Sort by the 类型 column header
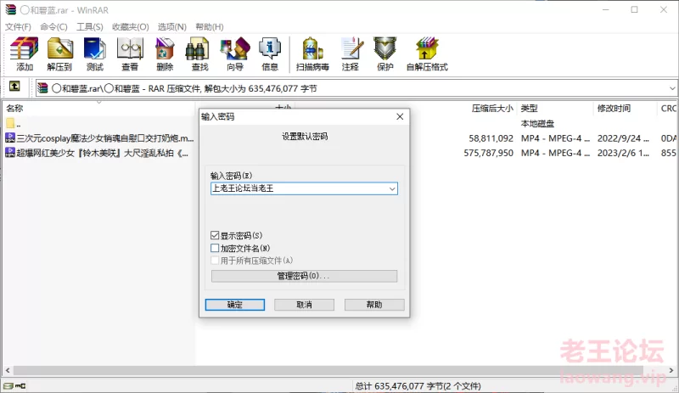The width and height of the screenshot is (679, 393). tap(529, 109)
